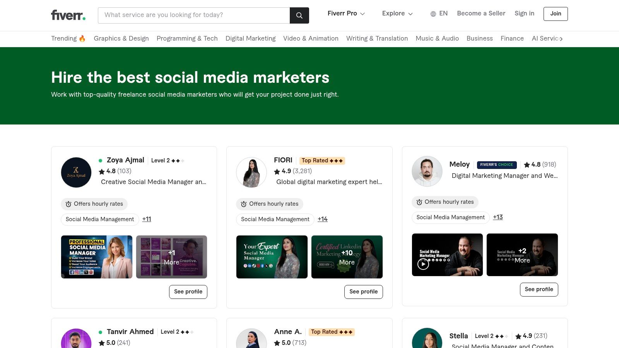The height and width of the screenshot is (348, 619).
Task: Click the globe language icon next to EN
Action: [x=433, y=14]
